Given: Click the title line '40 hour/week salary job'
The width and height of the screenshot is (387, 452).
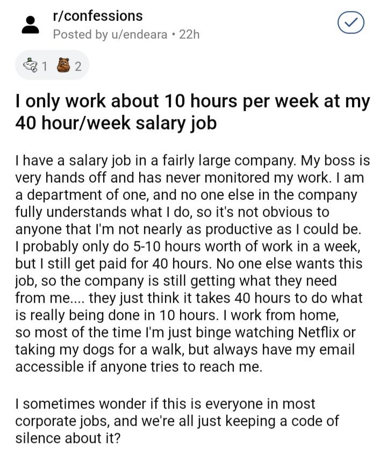Looking at the screenshot, I should click(116, 124).
